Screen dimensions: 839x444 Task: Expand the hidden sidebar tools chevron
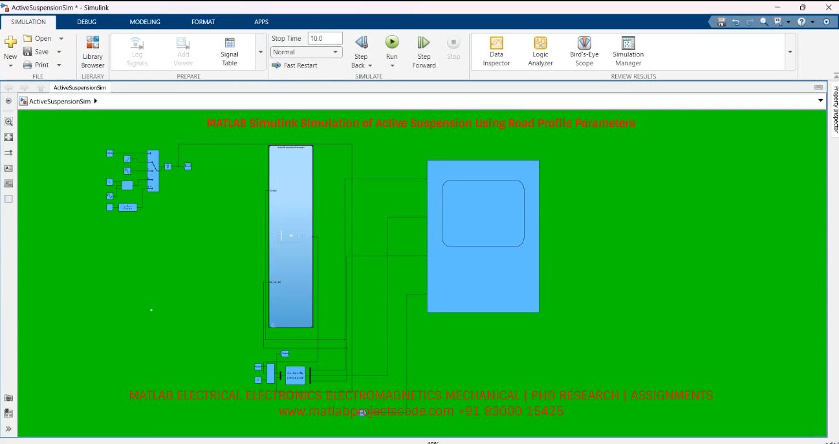[8, 428]
